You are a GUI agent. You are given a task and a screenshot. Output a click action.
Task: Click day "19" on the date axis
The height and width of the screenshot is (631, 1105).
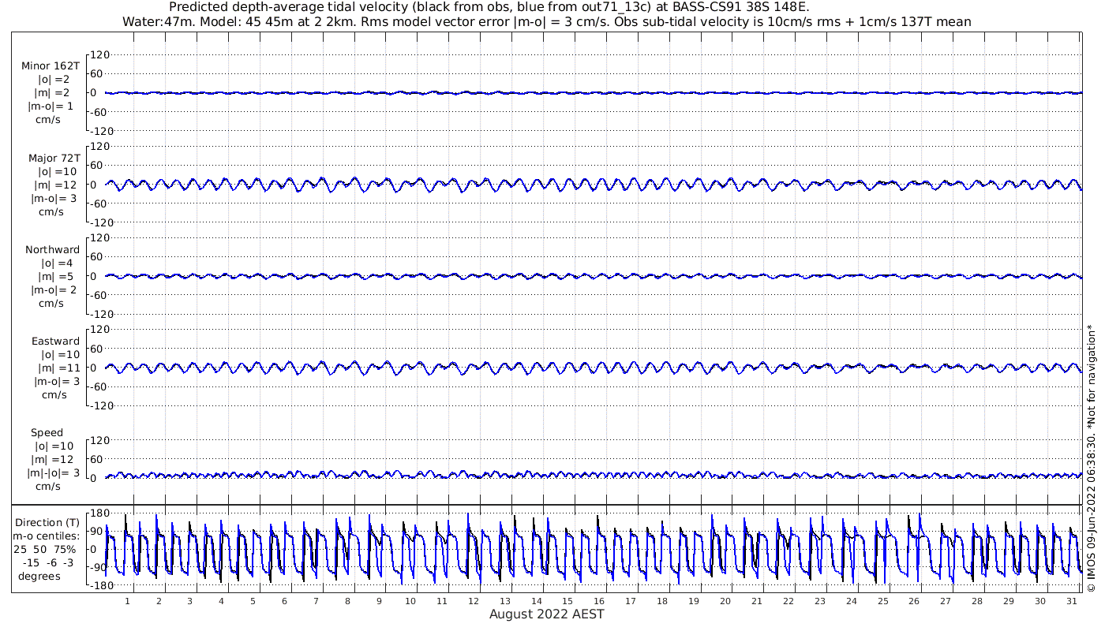click(x=694, y=601)
